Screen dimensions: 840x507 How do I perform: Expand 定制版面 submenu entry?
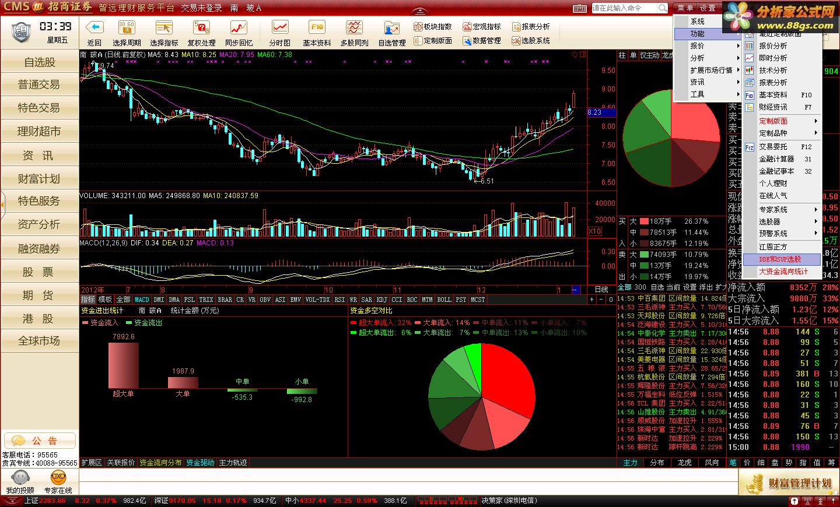(782, 121)
